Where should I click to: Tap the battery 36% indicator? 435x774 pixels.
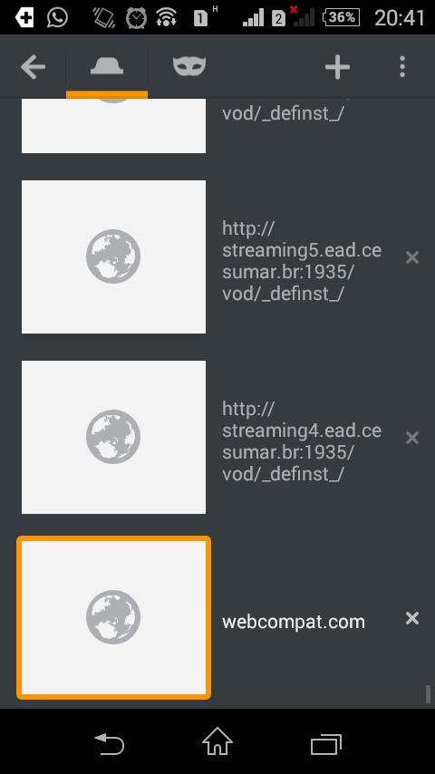341,18
